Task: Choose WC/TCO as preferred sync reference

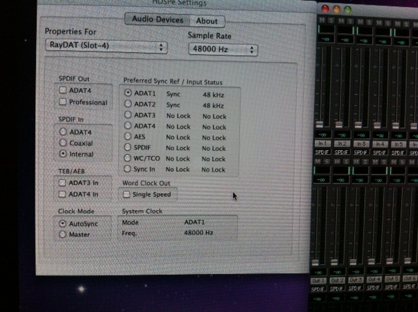Action: click(x=127, y=158)
